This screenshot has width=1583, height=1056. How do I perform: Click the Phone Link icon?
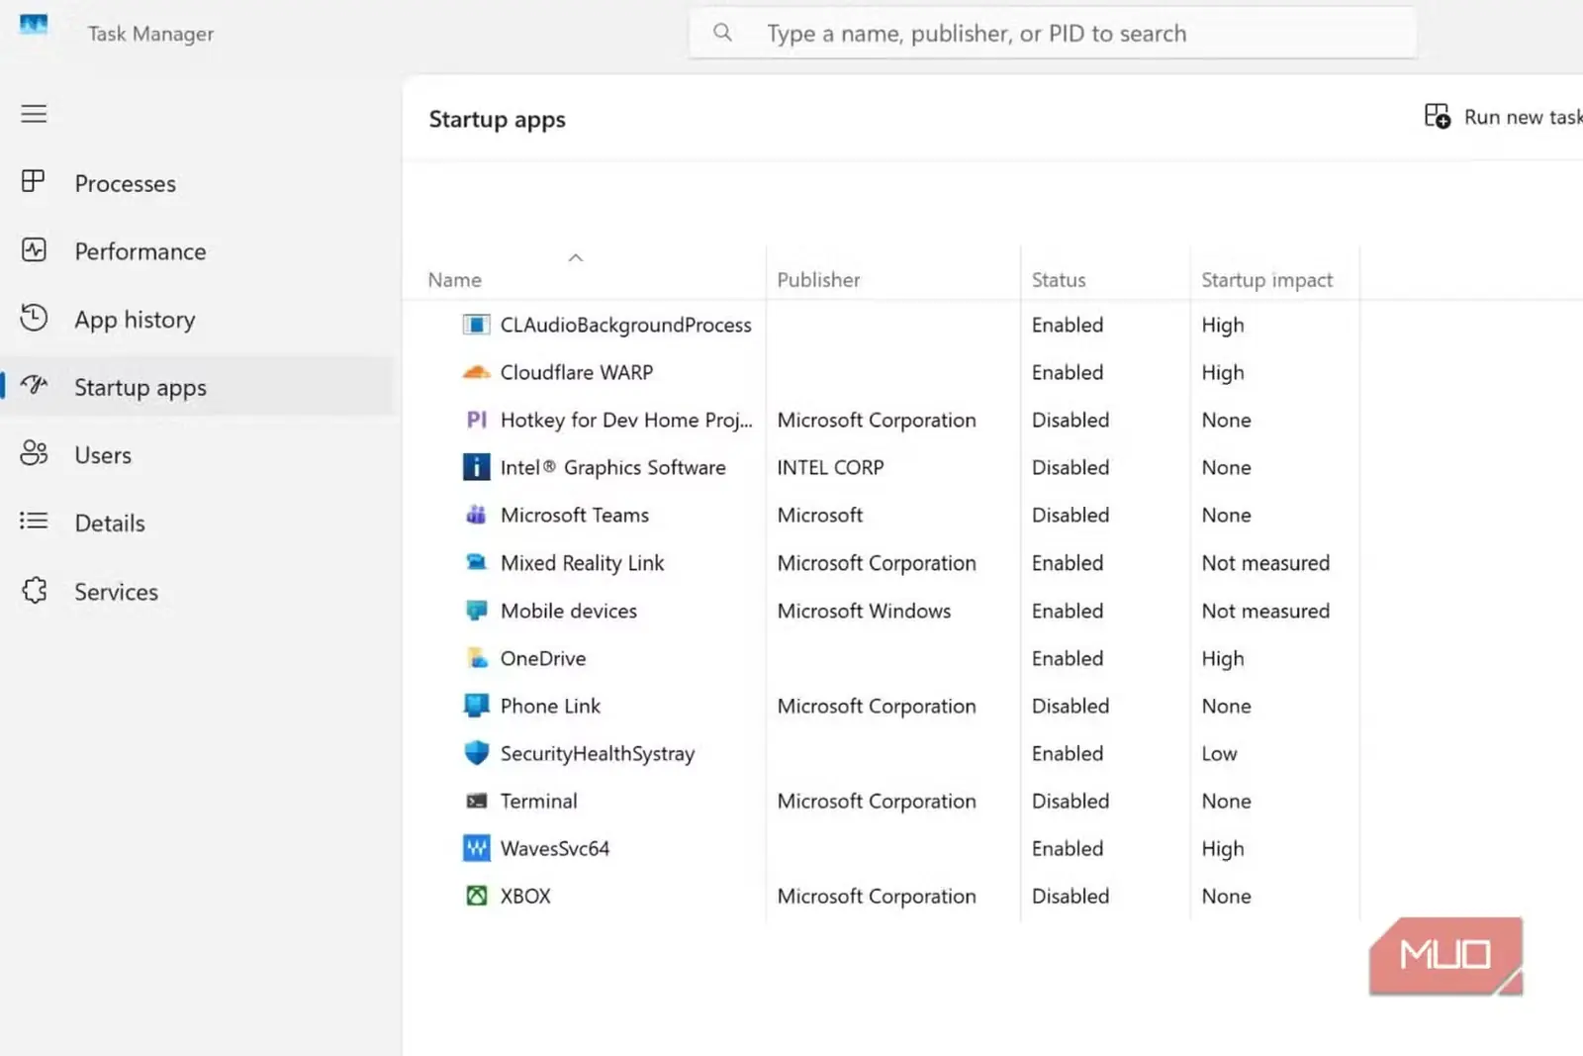pyautogui.click(x=476, y=706)
